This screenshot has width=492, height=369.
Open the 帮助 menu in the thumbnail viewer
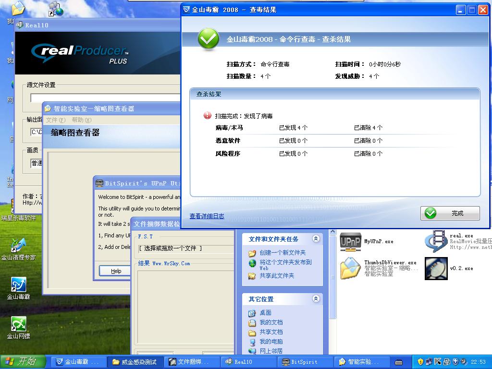coord(81,120)
